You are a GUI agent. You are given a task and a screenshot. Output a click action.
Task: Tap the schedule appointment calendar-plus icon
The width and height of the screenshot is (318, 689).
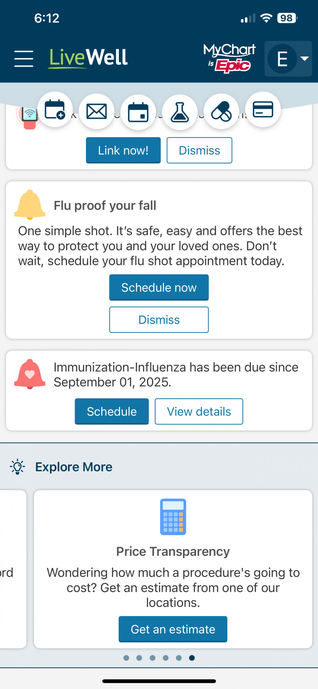click(55, 110)
